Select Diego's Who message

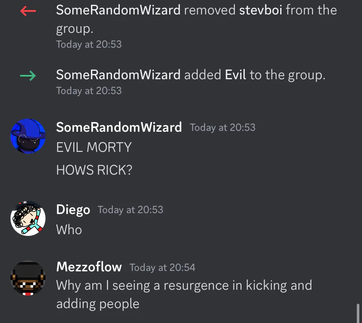coord(69,230)
